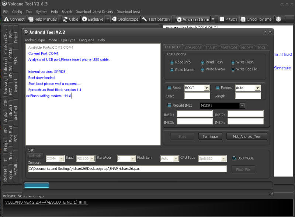
Task: Expand the Advanced form dropdown arrow
Action: [x=213, y=19]
